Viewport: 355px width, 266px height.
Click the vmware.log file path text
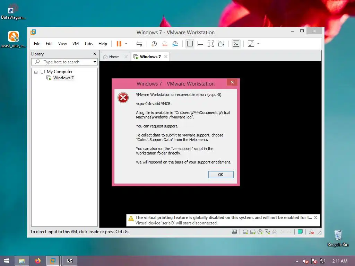pos(183,115)
